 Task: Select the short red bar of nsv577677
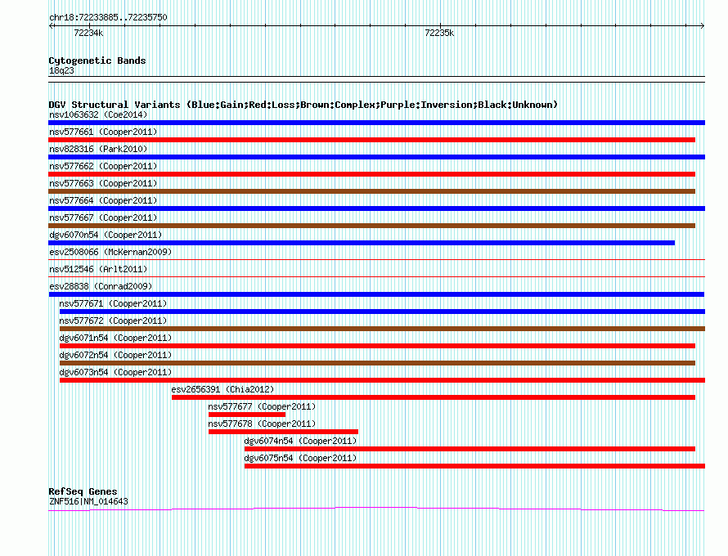(x=247, y=415)
